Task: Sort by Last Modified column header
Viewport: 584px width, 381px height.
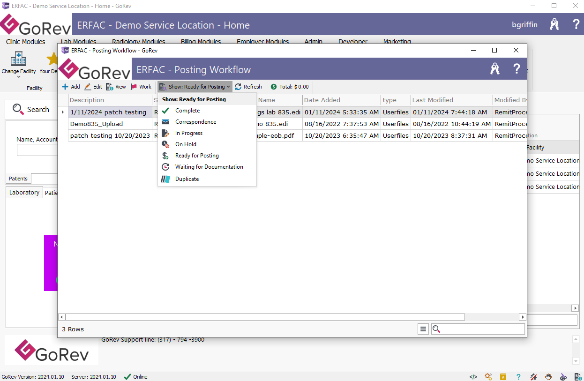Action: (x=452, y=100)
